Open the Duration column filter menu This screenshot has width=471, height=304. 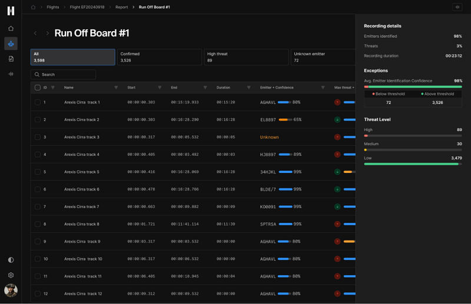[248, 88]
